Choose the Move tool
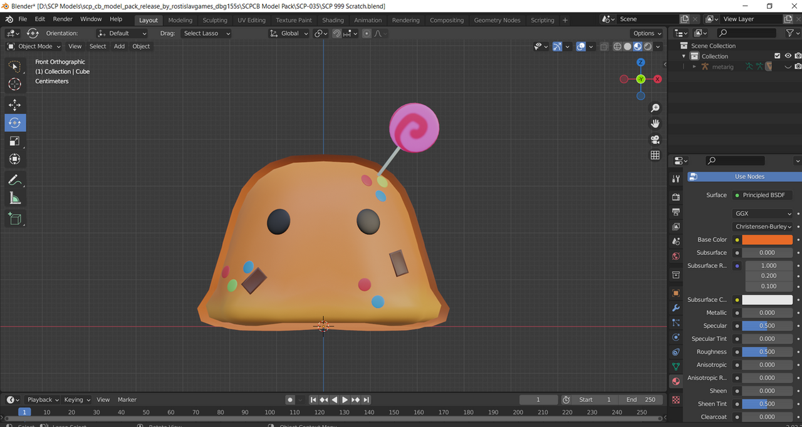Viewport: 802px width, 427px height. 15,105
